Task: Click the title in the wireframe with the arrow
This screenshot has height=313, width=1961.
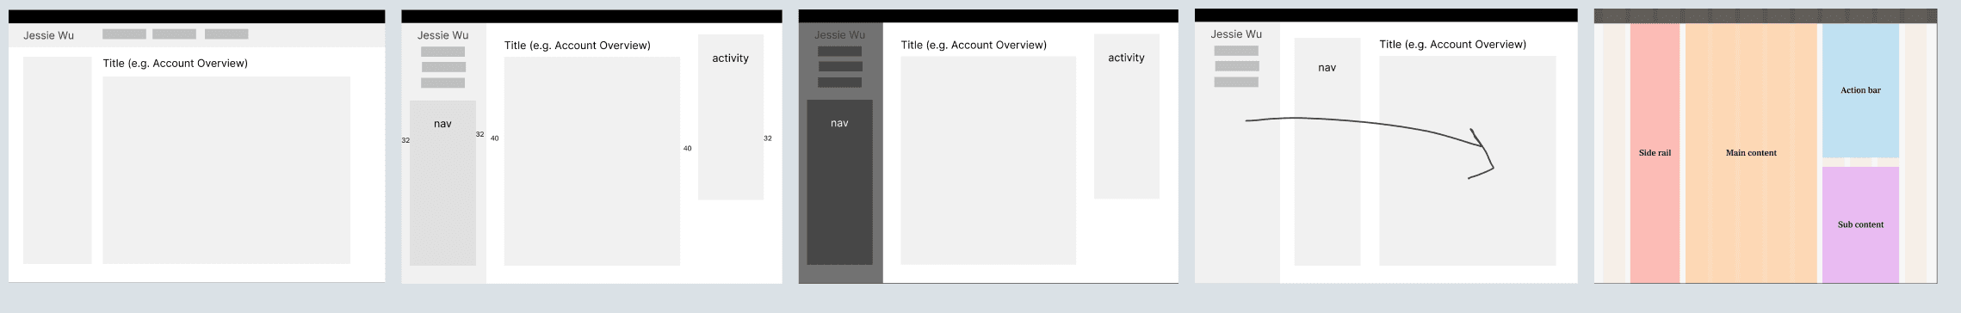Action: click(1452, 44)
